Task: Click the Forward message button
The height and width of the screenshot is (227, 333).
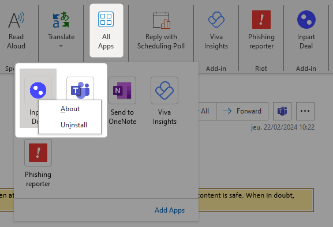Action: pyautogui.click(x=242, y=111)
